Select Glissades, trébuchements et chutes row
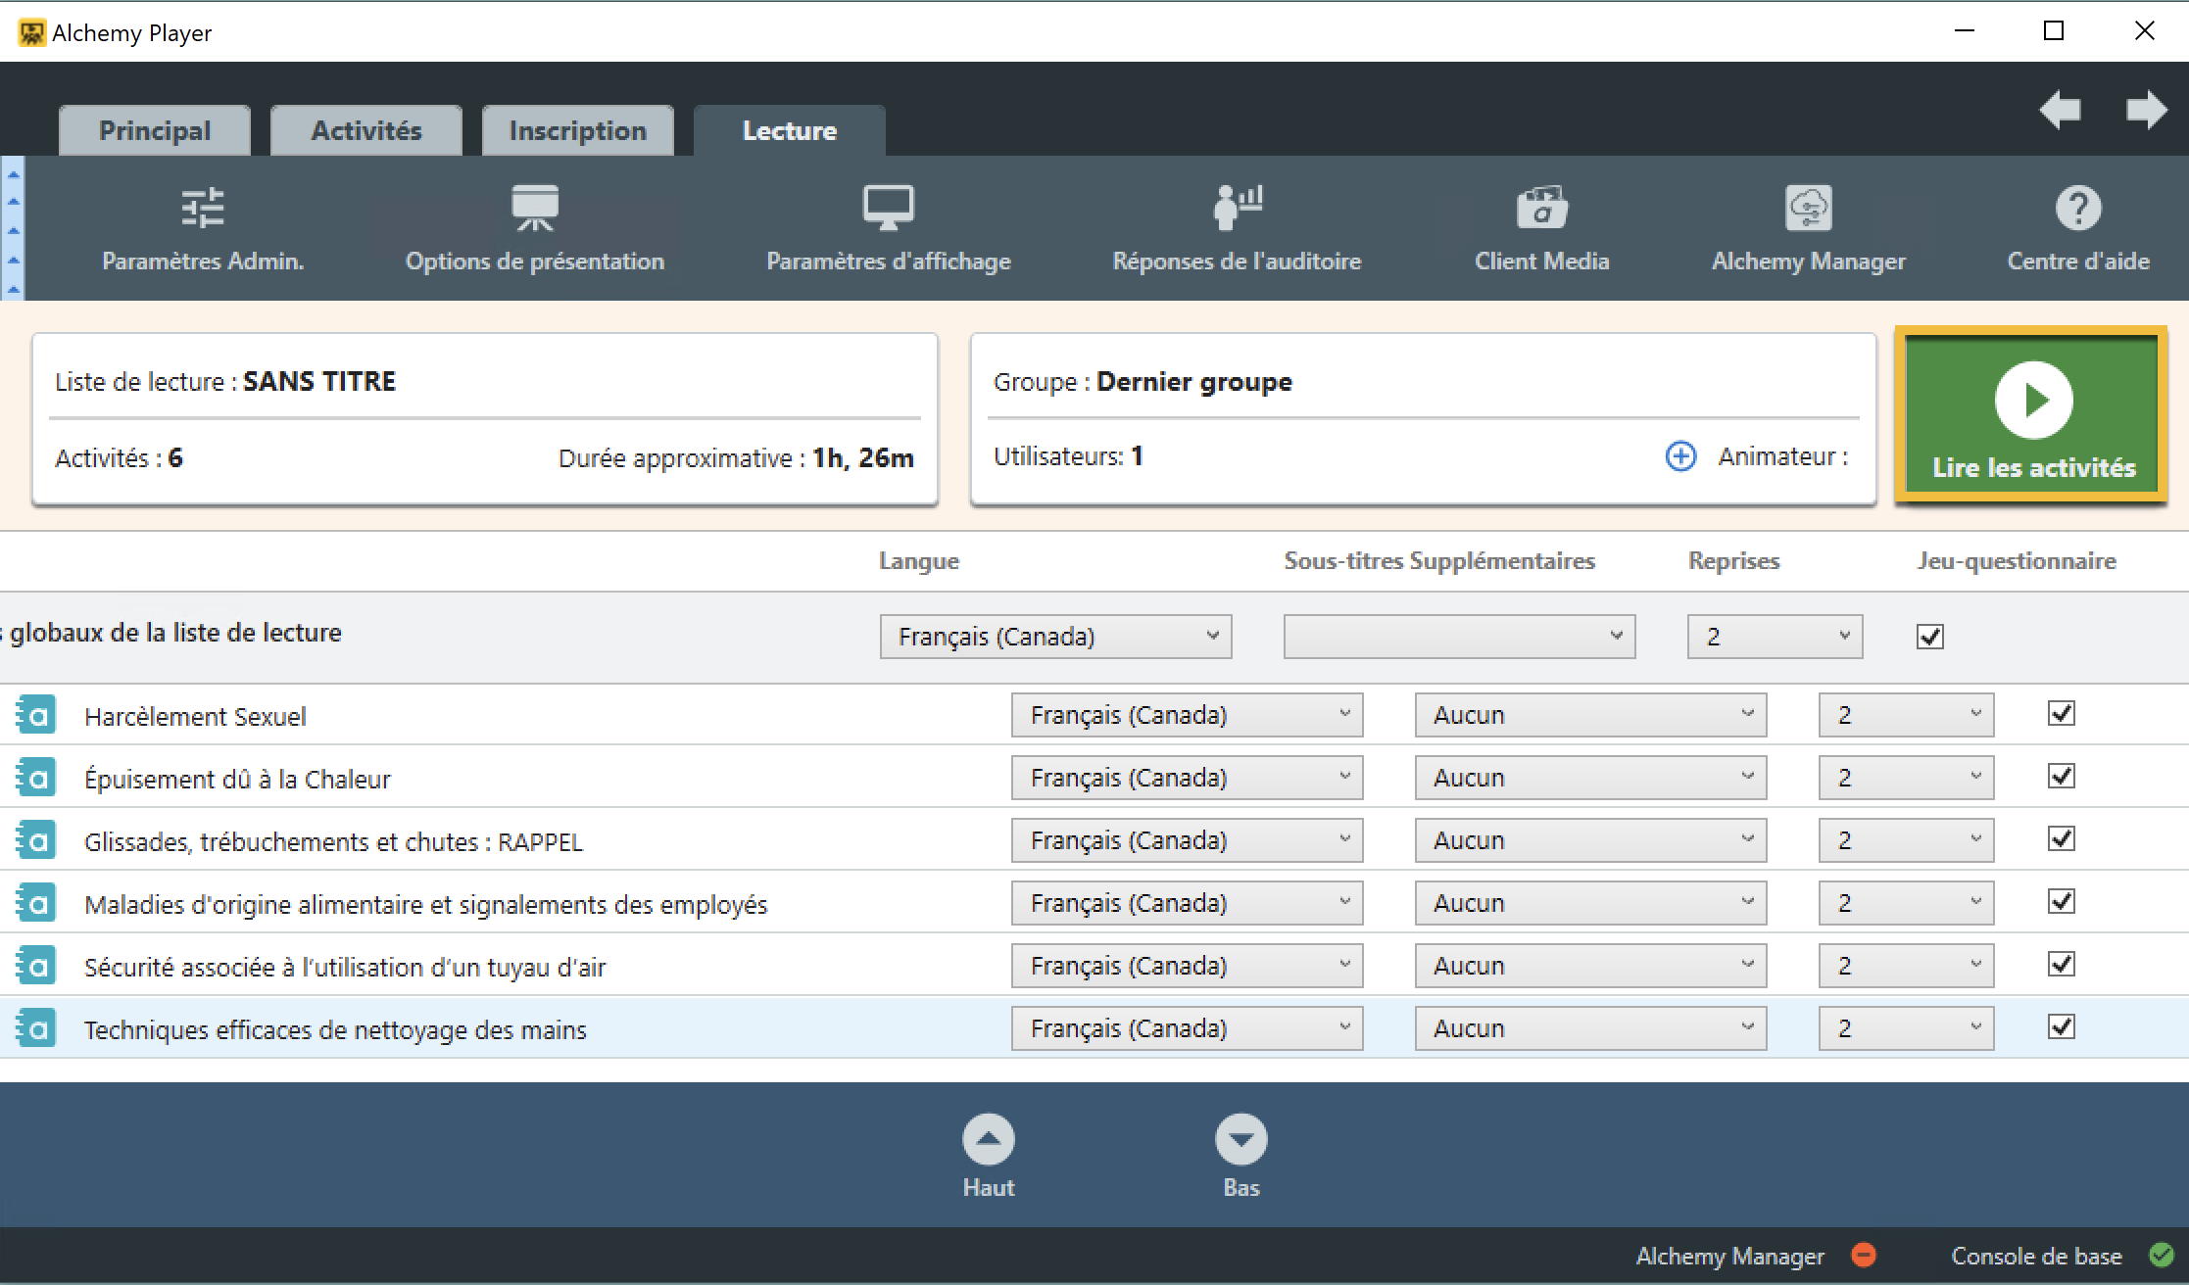The image size is (2189, 1285). [x=333, y=841]
